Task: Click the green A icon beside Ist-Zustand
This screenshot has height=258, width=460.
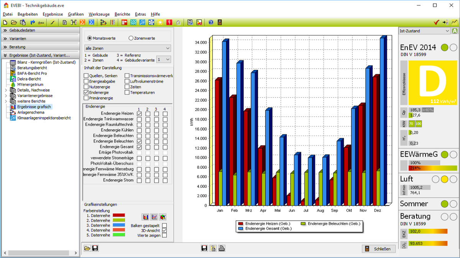Action: (455, 31)
